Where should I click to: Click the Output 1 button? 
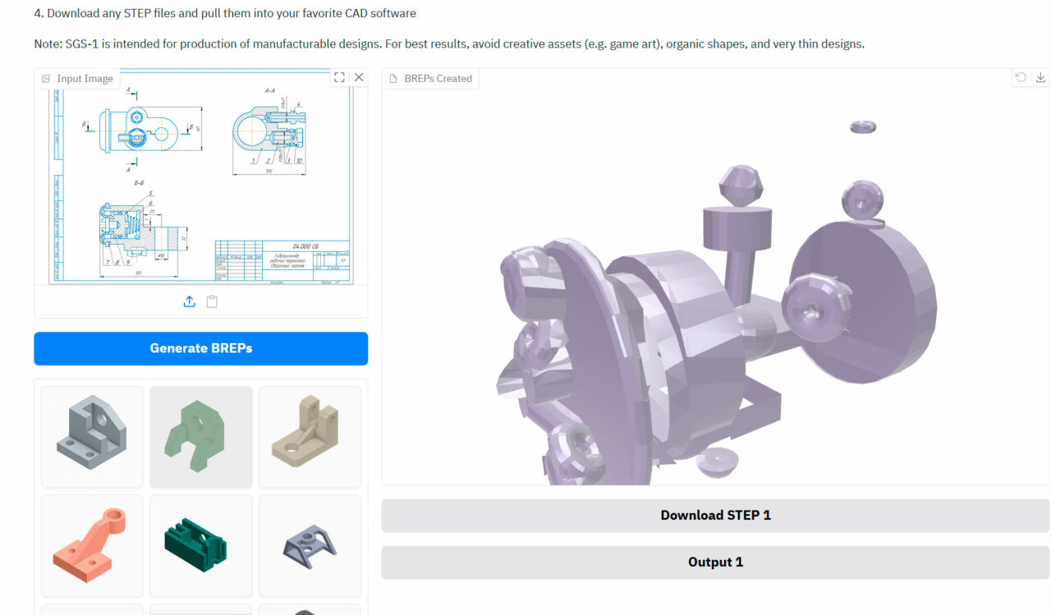click(x=715, y=562)
